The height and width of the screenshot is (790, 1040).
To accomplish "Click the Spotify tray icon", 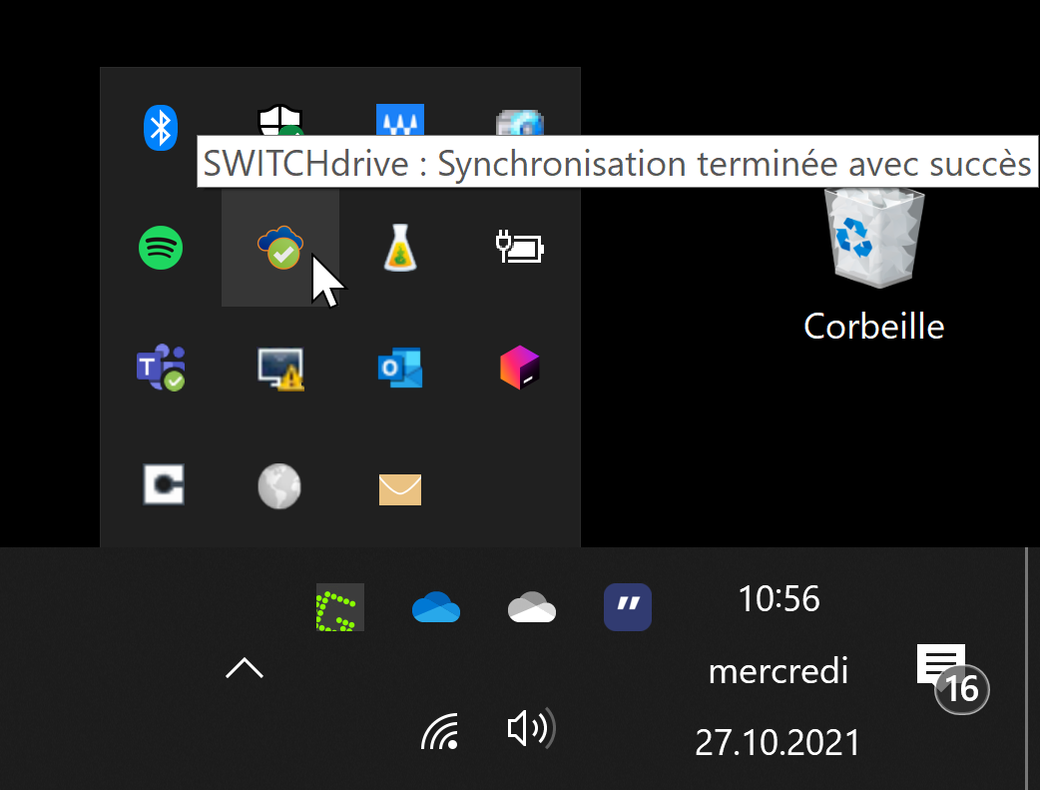I will (x=160, y=247).
